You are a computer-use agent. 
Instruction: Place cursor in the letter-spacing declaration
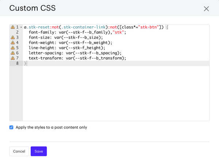(73, 53)
